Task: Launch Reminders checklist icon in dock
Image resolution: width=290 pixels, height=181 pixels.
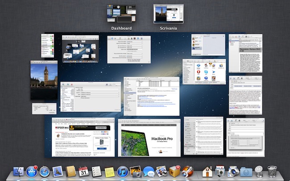Action: pos(96,172)
